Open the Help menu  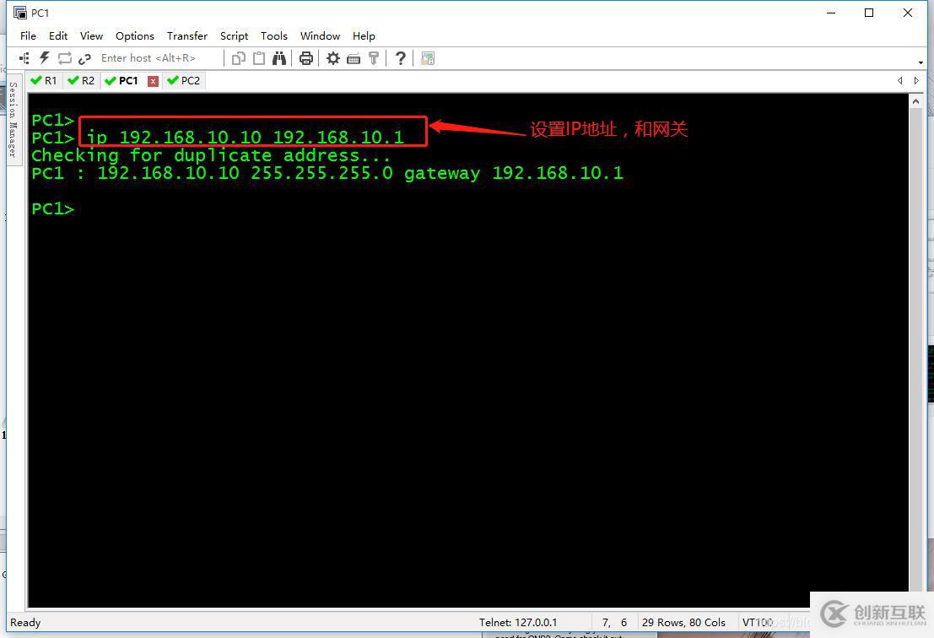tap(364, 35)
